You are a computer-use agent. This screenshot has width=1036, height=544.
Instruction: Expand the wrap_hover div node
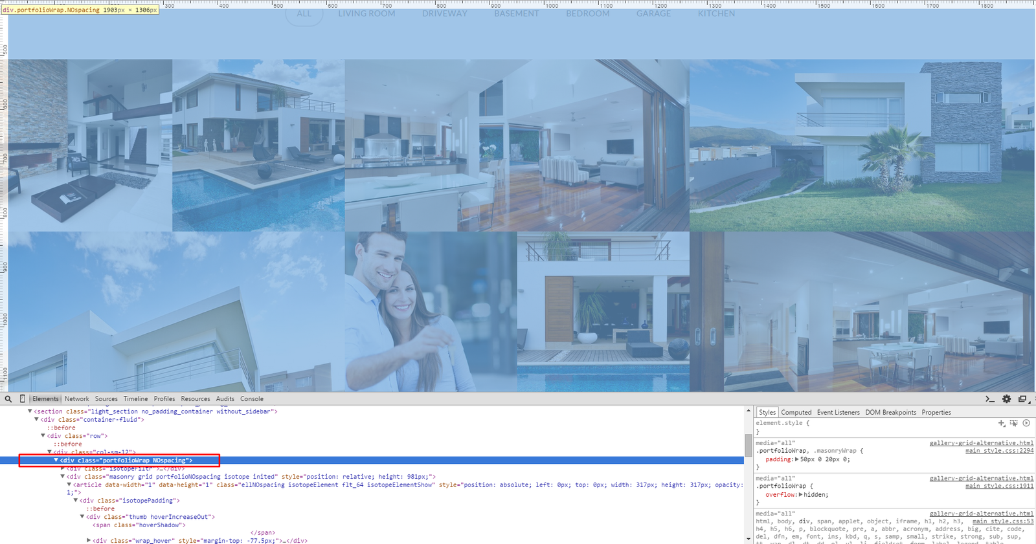(x=89, y=541)
